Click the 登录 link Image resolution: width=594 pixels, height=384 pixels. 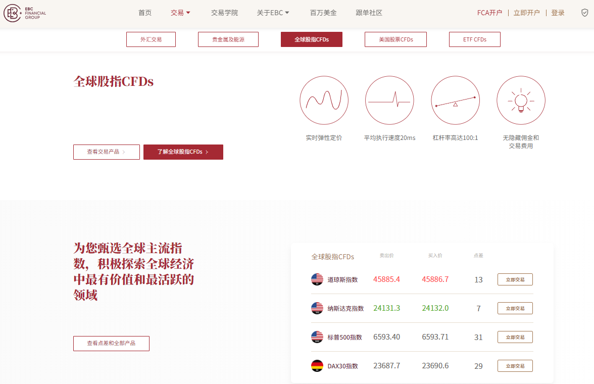(x=558, y=13)
